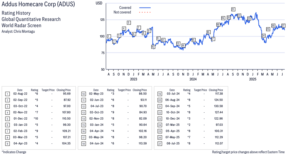Click chart marker 18 near June 2024
Screen dimensions: 288x154
(218, 25)
